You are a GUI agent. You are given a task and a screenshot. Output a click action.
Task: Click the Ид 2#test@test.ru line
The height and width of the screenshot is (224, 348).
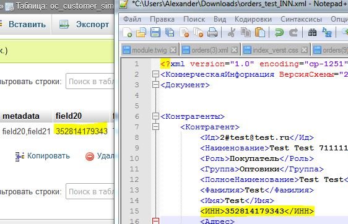[x=257, y=137]
